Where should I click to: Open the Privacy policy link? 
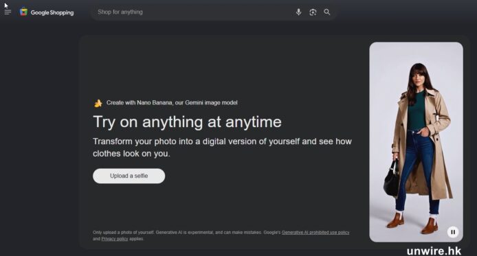pos(115,239)
